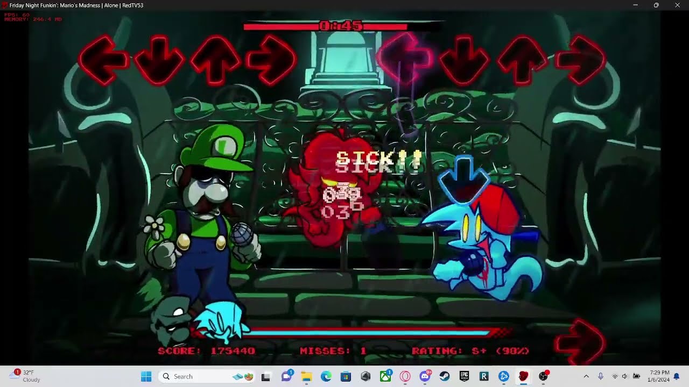The height and width of the screenshot is (387, 689).
Task: Open Battle.net from the taskbar
Action: tap(504, 377)
